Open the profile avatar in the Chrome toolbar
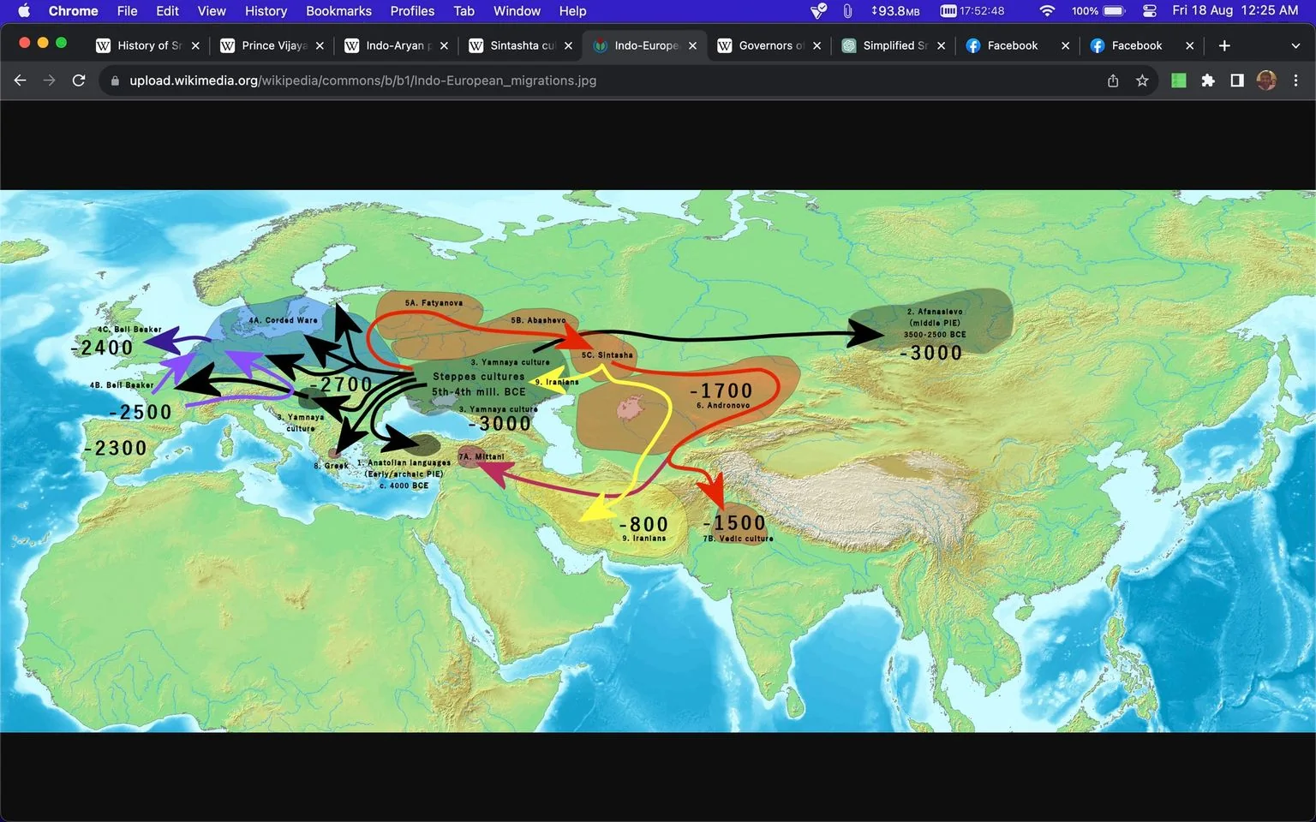This screenshot has height=822, width=1316. [1266, 80]
